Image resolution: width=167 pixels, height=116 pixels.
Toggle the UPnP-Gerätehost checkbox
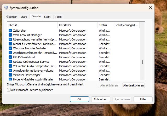click(x=10, y=57)
